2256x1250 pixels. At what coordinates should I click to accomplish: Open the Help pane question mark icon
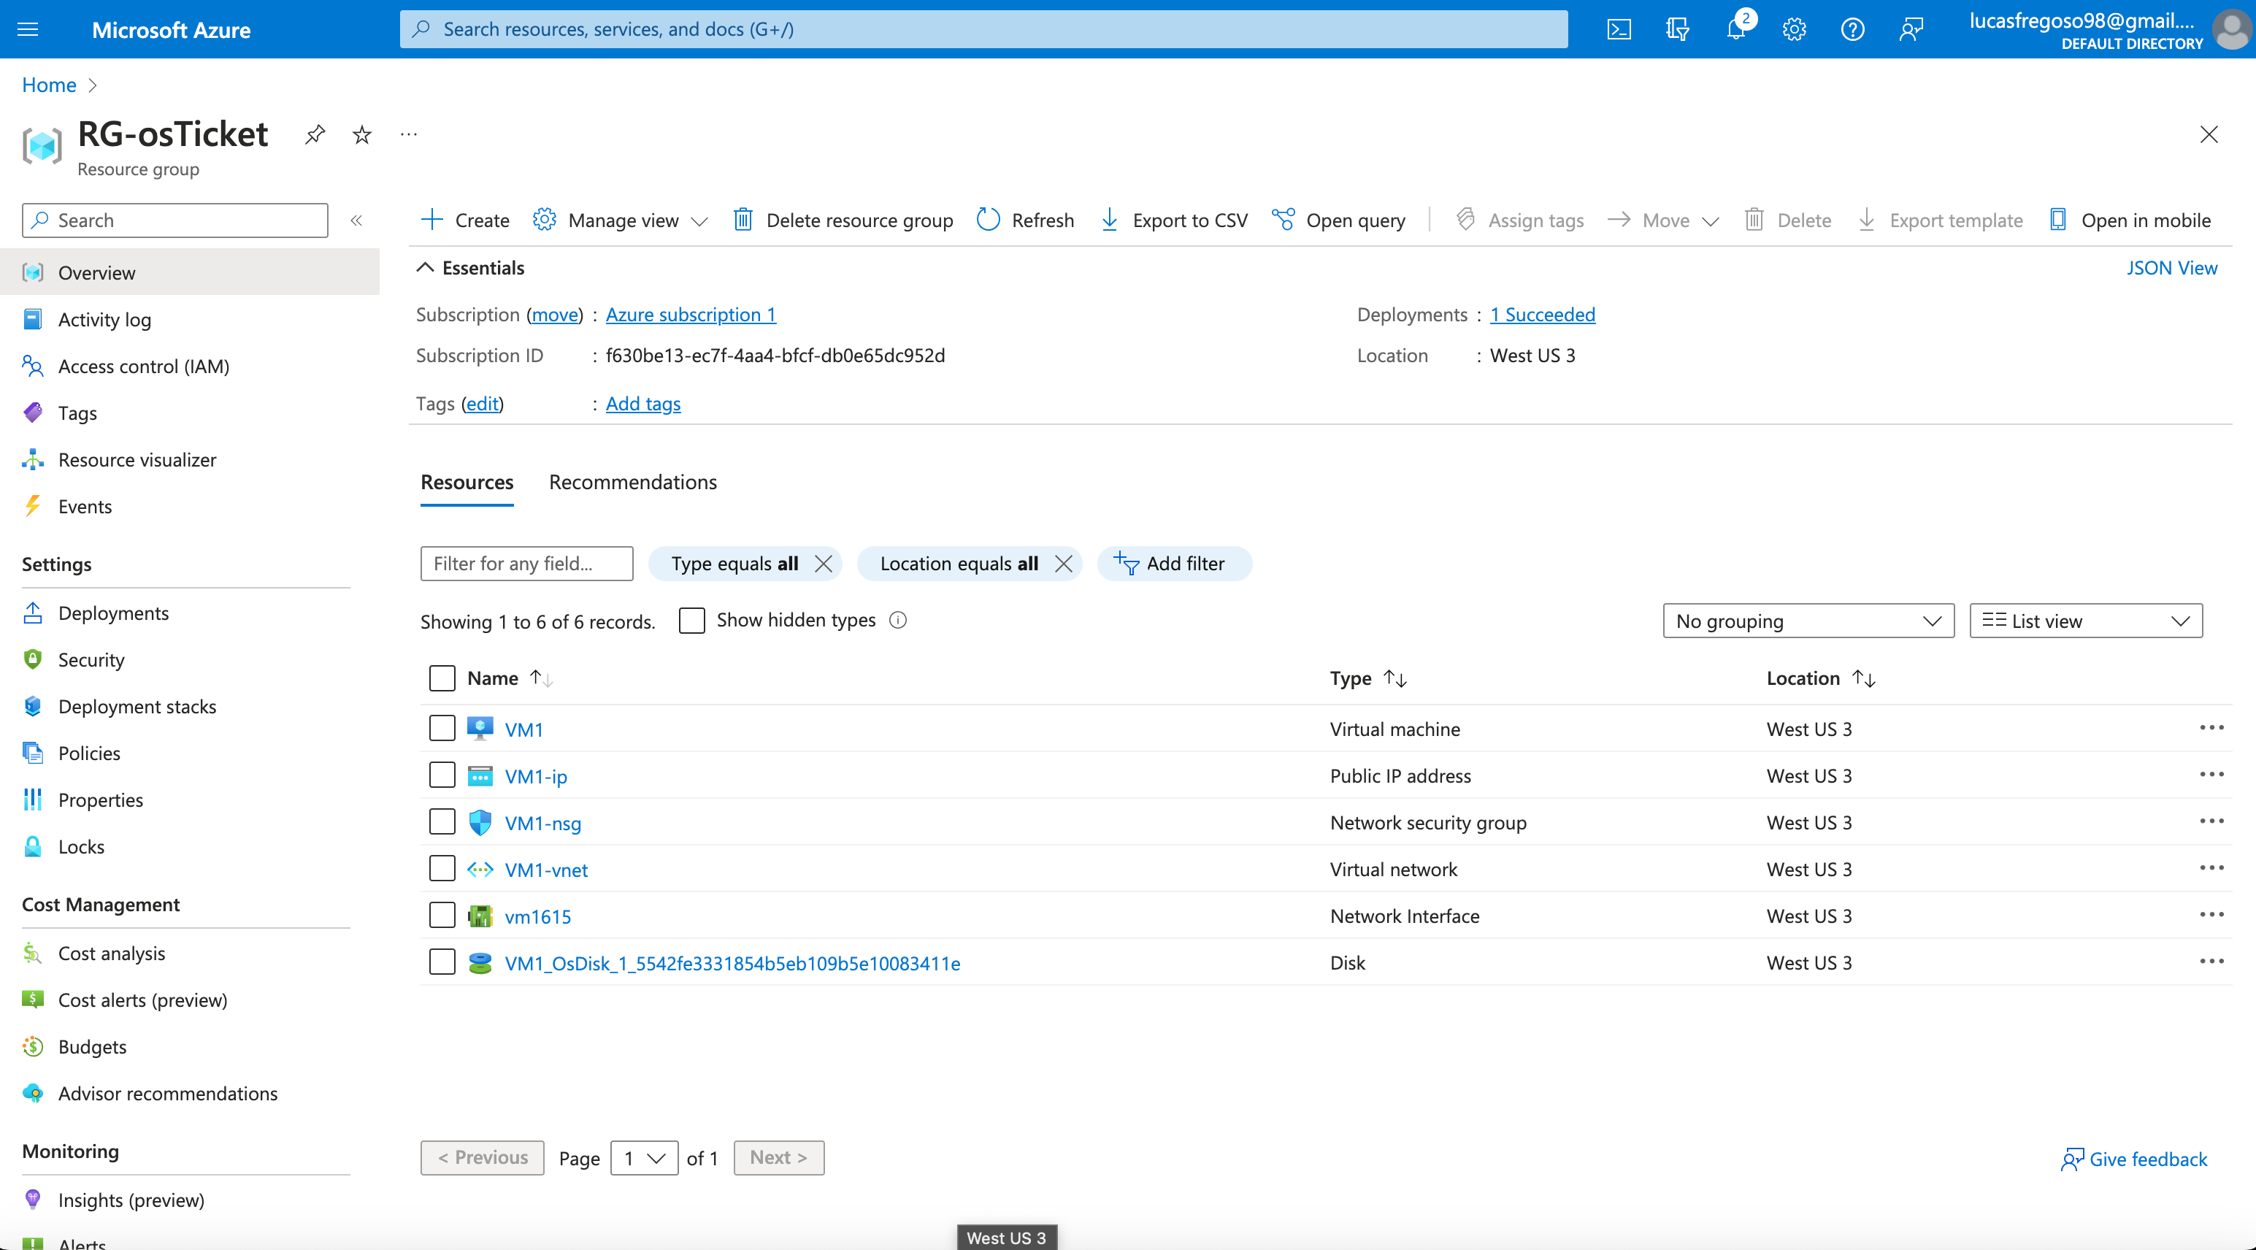[x=1852, y=29]
